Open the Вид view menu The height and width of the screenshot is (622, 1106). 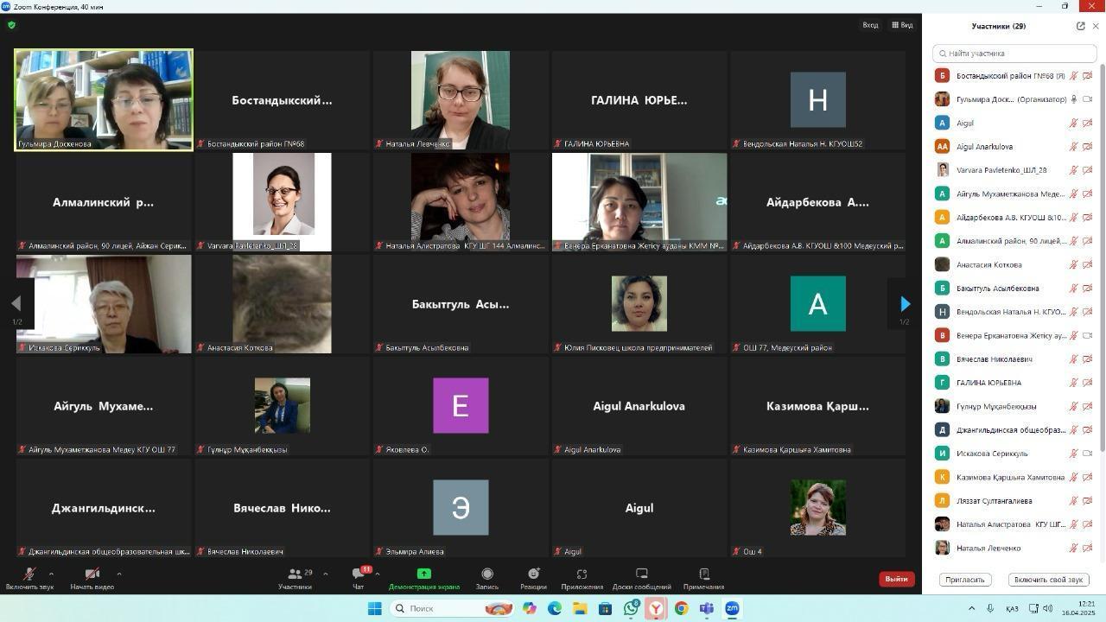click(x=902, y=25)
